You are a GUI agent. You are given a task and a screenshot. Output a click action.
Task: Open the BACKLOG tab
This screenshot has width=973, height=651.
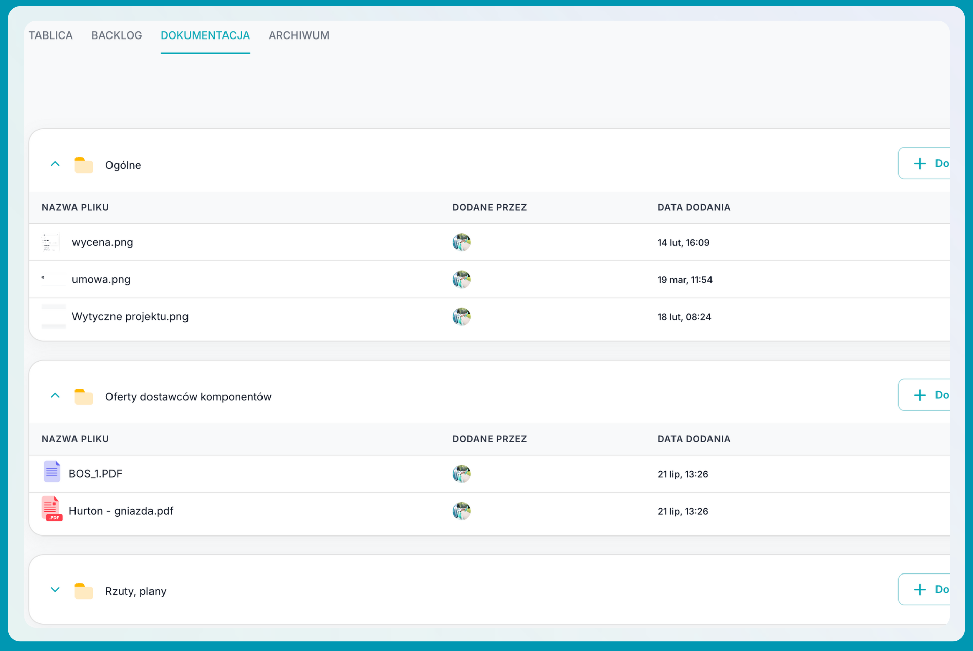click(117, 35)
